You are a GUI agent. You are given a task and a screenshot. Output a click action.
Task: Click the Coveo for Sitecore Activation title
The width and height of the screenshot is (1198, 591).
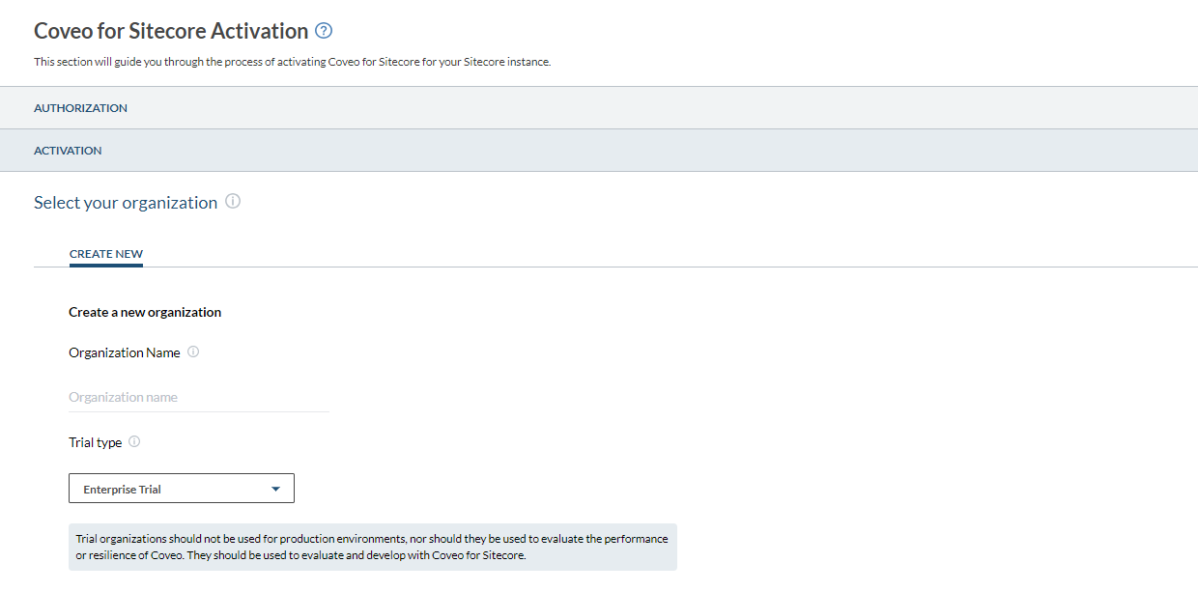click(171, 31)
